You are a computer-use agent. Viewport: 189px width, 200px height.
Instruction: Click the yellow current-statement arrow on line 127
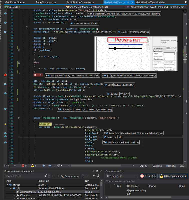(x=5, y=124)
